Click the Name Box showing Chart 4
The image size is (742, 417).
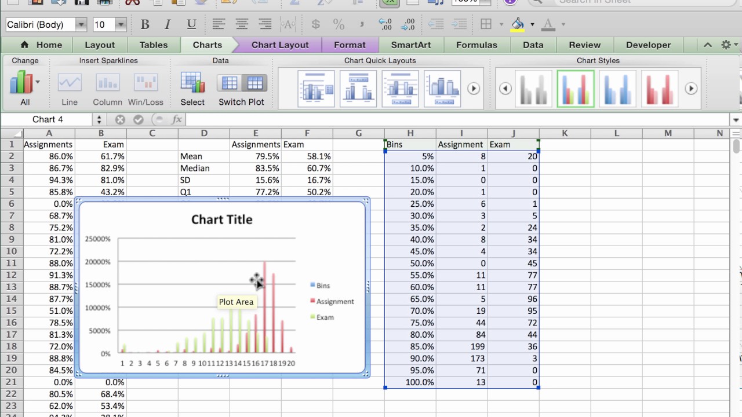(48, 119)
